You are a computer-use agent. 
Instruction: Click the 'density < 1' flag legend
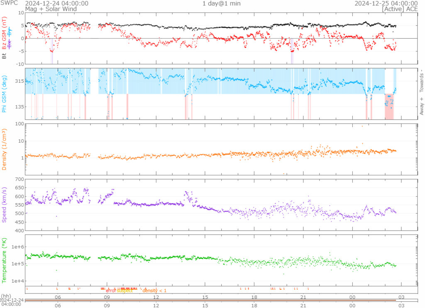coord(154,291)
